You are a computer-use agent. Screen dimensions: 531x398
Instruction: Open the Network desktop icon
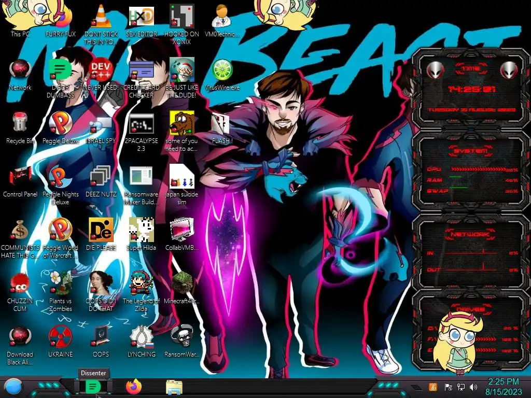click(x=20, y=74)
